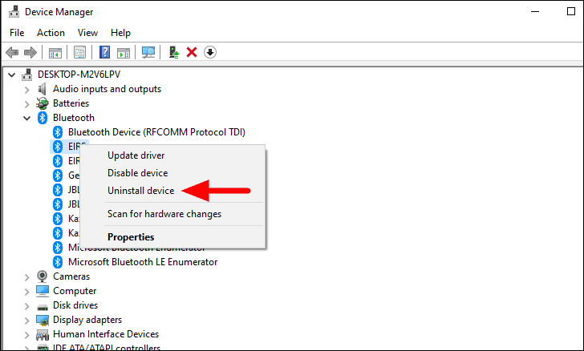Expand Audio inputs and outputs
The height and width of the screenshot is (351, 584).
click(x=26, y=90)
